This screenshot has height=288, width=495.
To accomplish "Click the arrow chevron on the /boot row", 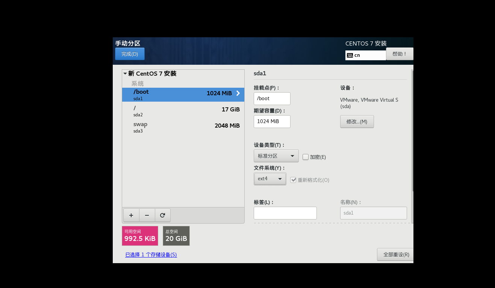I will 238,93.
